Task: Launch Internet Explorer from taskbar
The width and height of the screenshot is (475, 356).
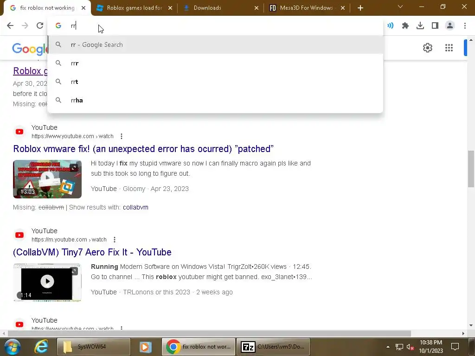Action: coord(41,347)
